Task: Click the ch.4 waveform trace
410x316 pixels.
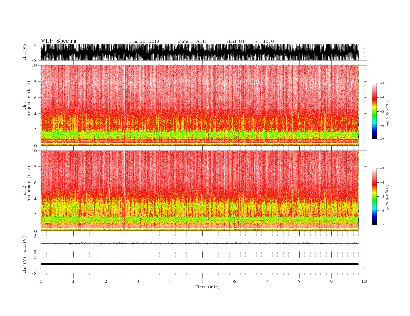Action: [200, 264]
